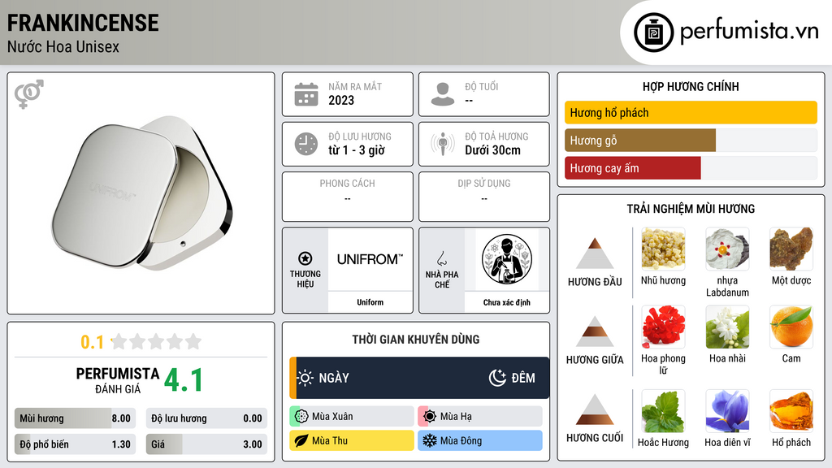This screenshot has width=832, height=468.
Task: Open the Uniform brand name link
Action: pyautogui.click(x=370, y=302)
